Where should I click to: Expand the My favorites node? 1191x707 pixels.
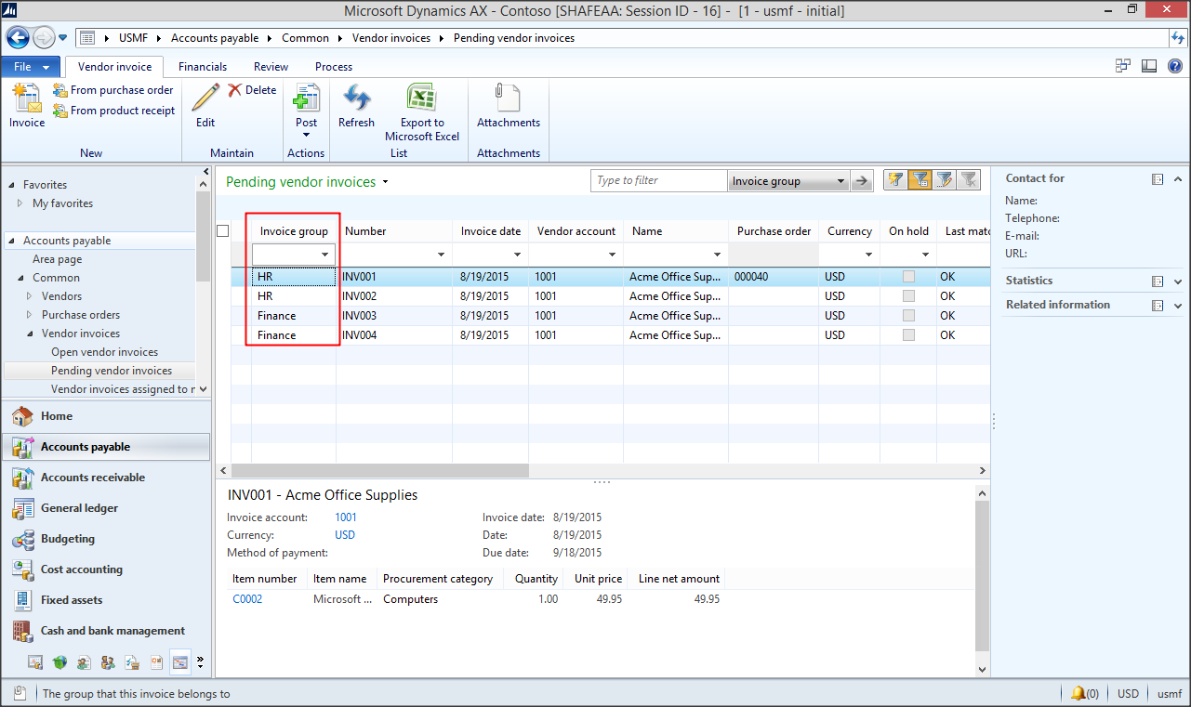click(21, 203)
